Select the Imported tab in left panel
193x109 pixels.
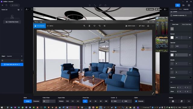pos(9,56)
